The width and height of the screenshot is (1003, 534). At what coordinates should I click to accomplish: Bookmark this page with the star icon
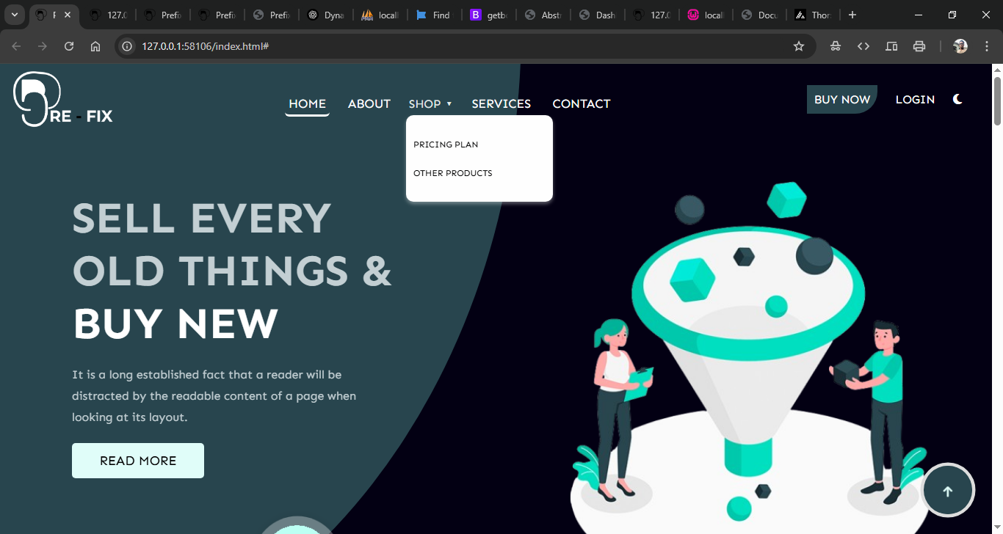point(799,46)
